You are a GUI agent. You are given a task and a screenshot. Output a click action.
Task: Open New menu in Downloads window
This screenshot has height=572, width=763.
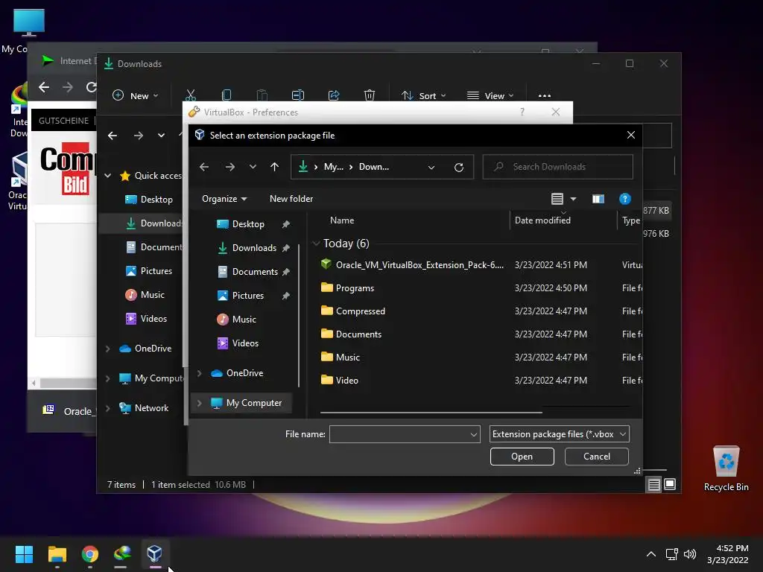pos(136,96)
